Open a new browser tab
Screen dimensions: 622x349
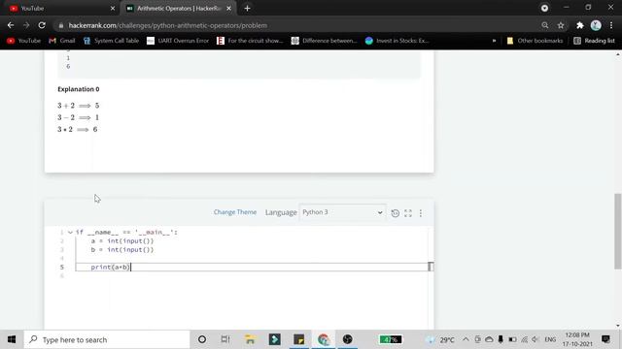tap(247, 9)
